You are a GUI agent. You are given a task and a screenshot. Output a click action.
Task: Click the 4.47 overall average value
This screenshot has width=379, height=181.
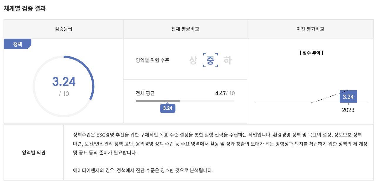220,93
